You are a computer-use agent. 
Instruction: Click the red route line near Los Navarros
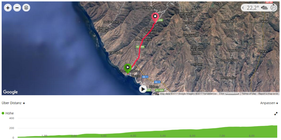(x=141, y=43)
